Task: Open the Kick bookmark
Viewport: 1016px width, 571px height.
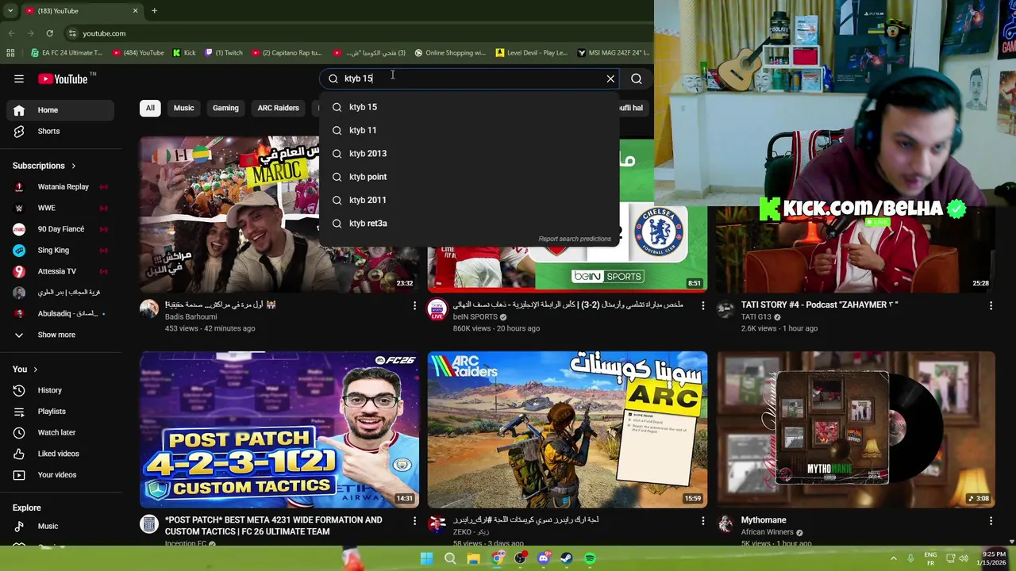Action: pos(184,53)
